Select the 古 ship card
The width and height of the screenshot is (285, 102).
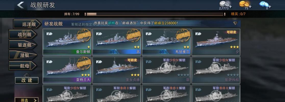pos(117,42)
